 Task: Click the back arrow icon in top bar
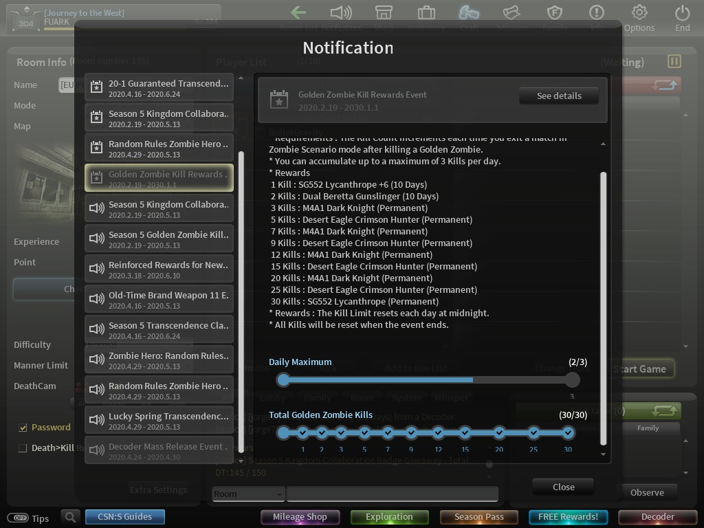[298, 12]
